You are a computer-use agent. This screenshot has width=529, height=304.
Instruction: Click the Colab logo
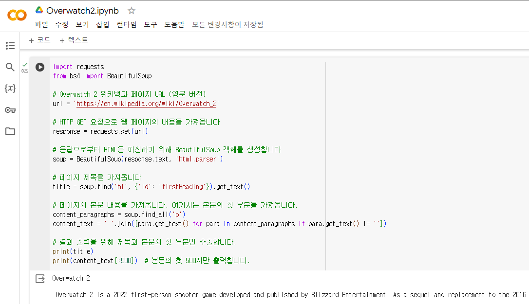pyautogui.click(x=17, y=15)
